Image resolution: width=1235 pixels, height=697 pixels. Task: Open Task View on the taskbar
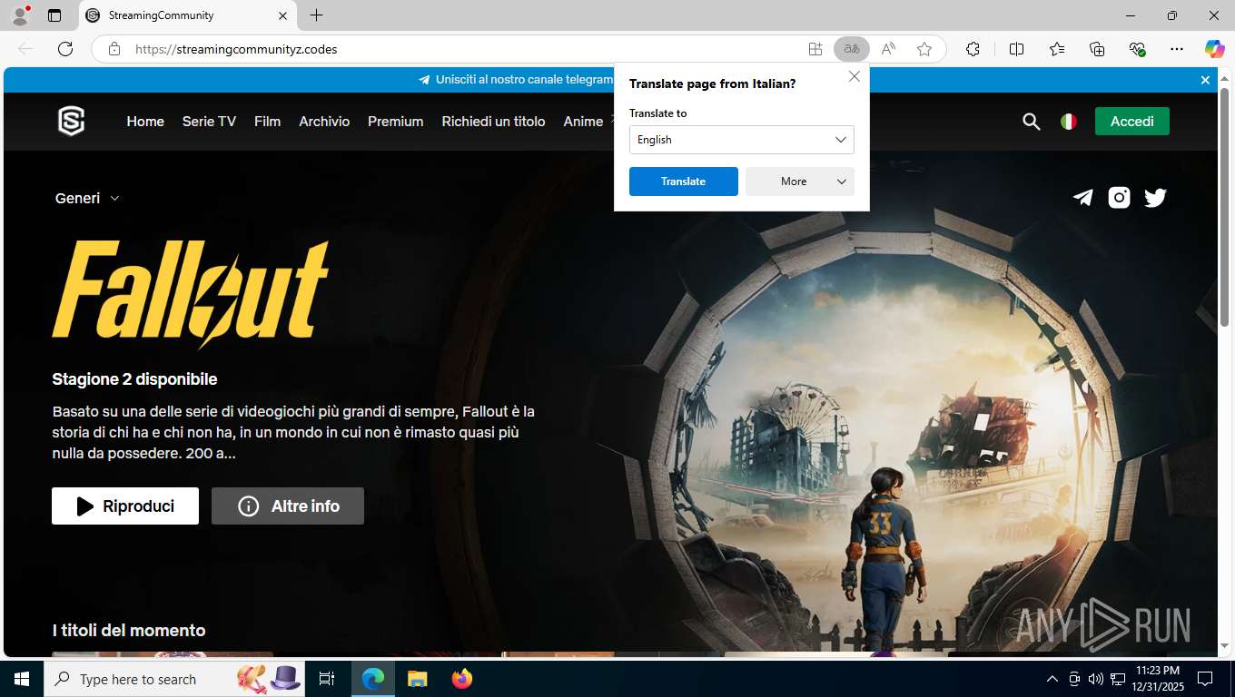tap(327, 679)
